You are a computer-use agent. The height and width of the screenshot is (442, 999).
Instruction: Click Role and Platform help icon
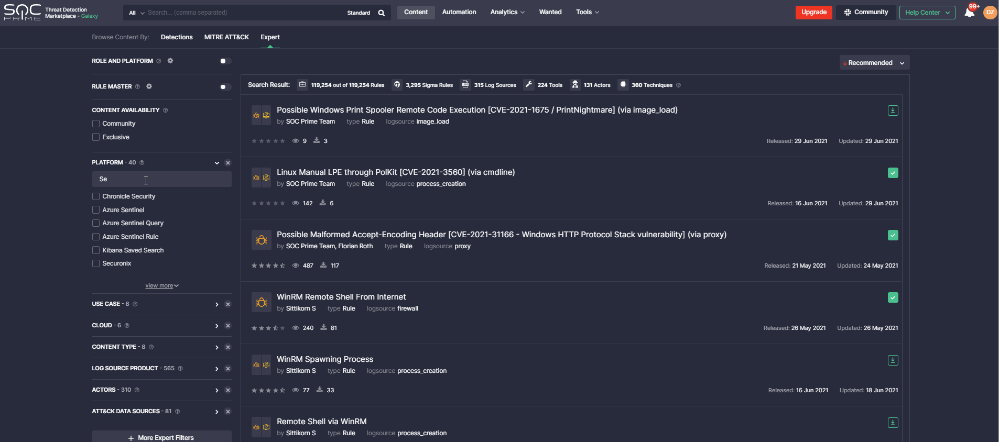tap(159, 61)
